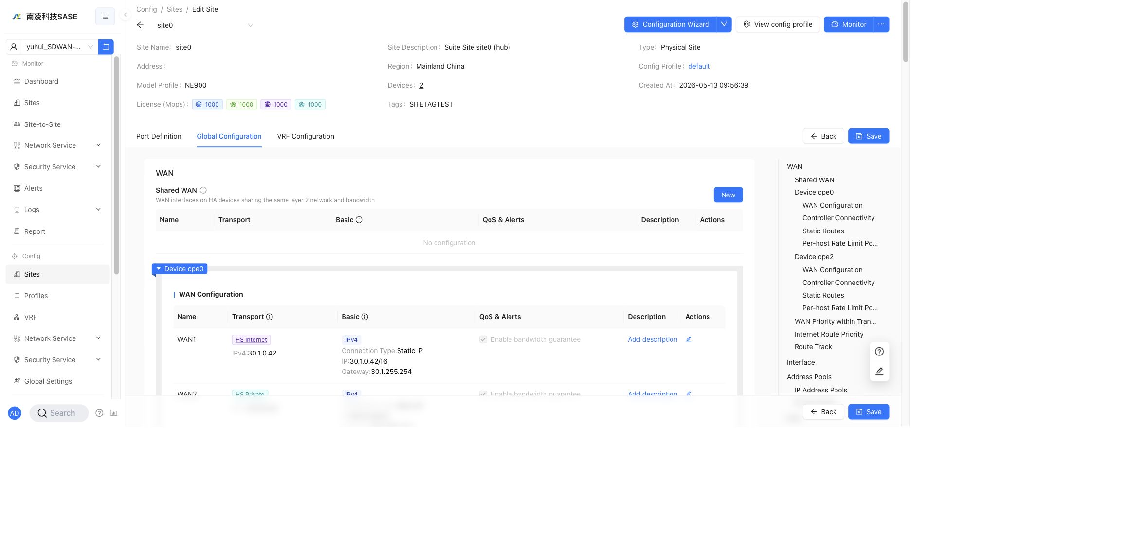1126x533 pixels.
Task: Toggle WAN1 Enable bandwidth guarantee checkbox
Action: tap(483, 339)
